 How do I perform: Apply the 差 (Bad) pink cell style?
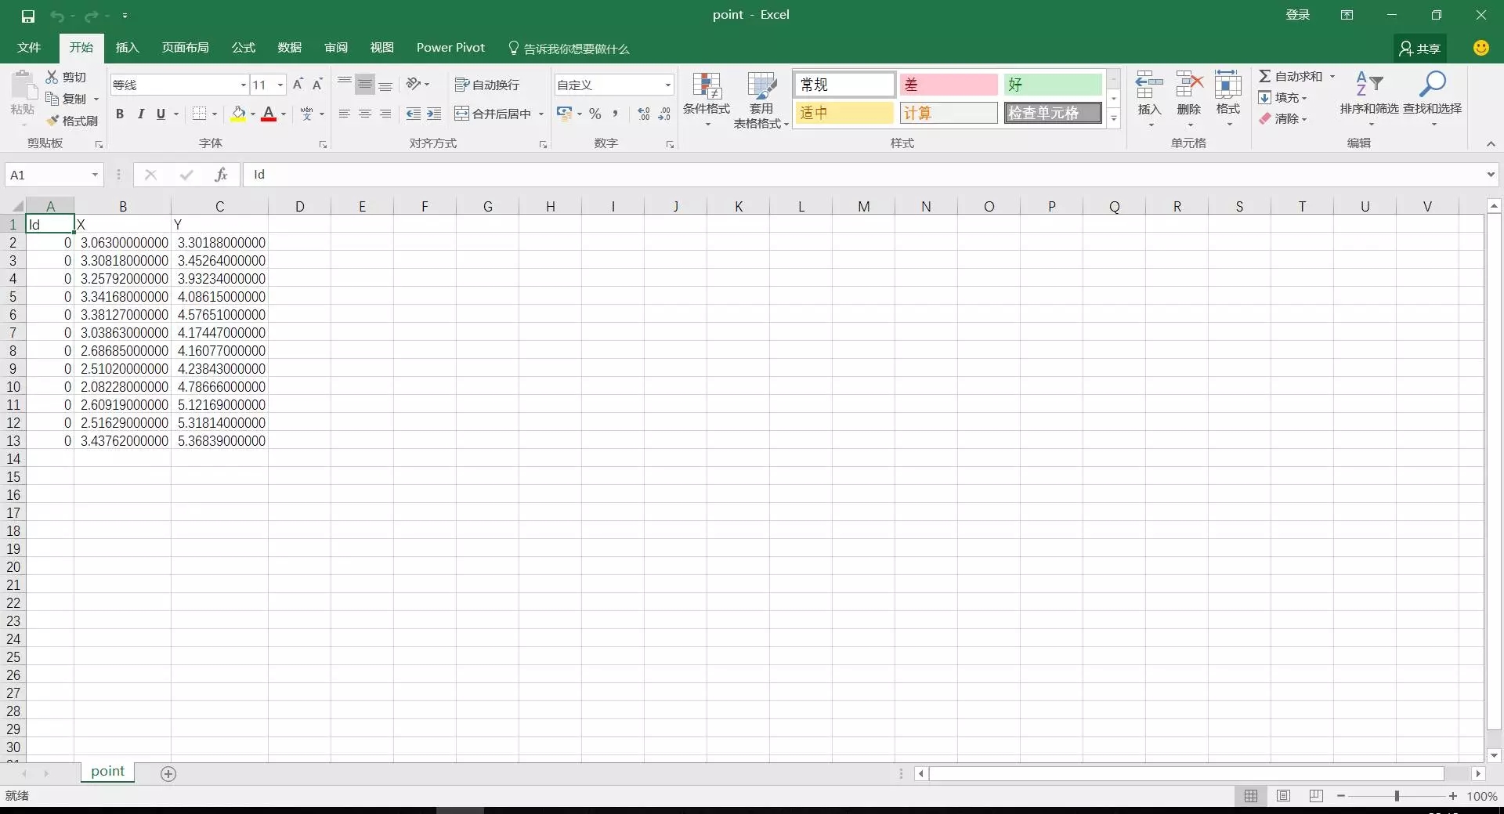949,85
